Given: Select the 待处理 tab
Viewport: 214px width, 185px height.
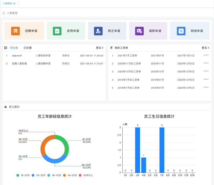Looking at the screenshot, I should pyautogui.click(x=14, y=48).
